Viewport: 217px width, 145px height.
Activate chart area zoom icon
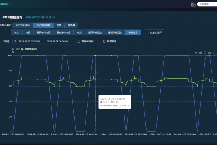[x=214, y=53]
